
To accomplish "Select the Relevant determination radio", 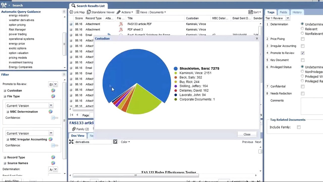I will click(x=302, y=29).
